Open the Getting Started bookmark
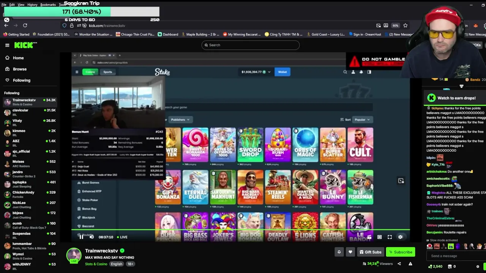Image resolution: width=486 pixels, height=273 pixels. (x=16, y=35)
